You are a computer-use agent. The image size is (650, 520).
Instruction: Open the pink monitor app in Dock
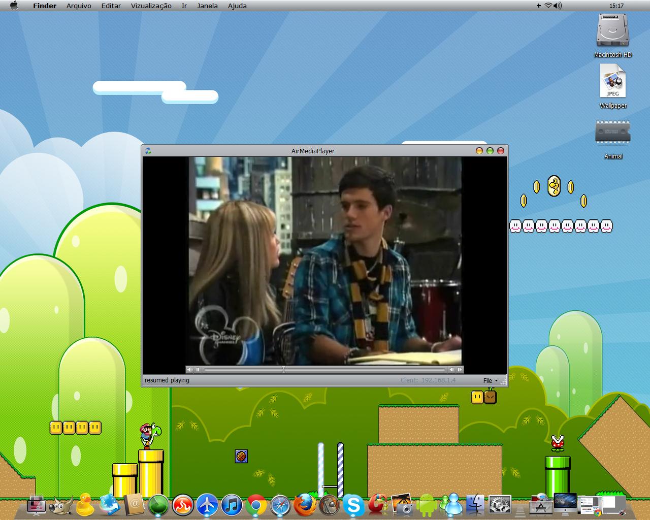click(x=36, y=505)
